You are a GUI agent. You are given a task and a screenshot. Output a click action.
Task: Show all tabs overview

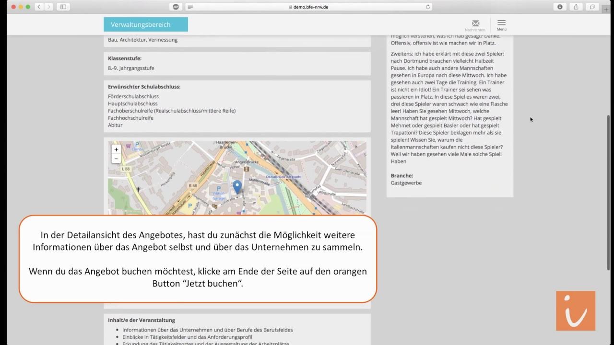[592, 7]
